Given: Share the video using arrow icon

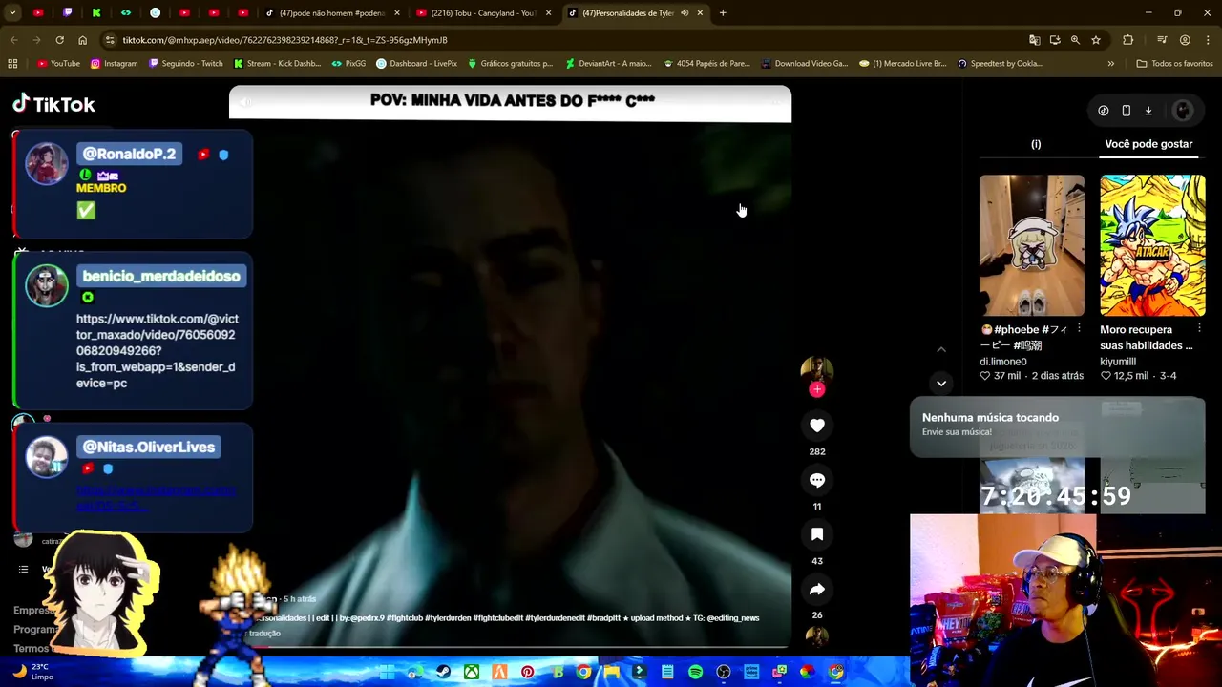Looking at the screenshot, I should click(817, 590).
